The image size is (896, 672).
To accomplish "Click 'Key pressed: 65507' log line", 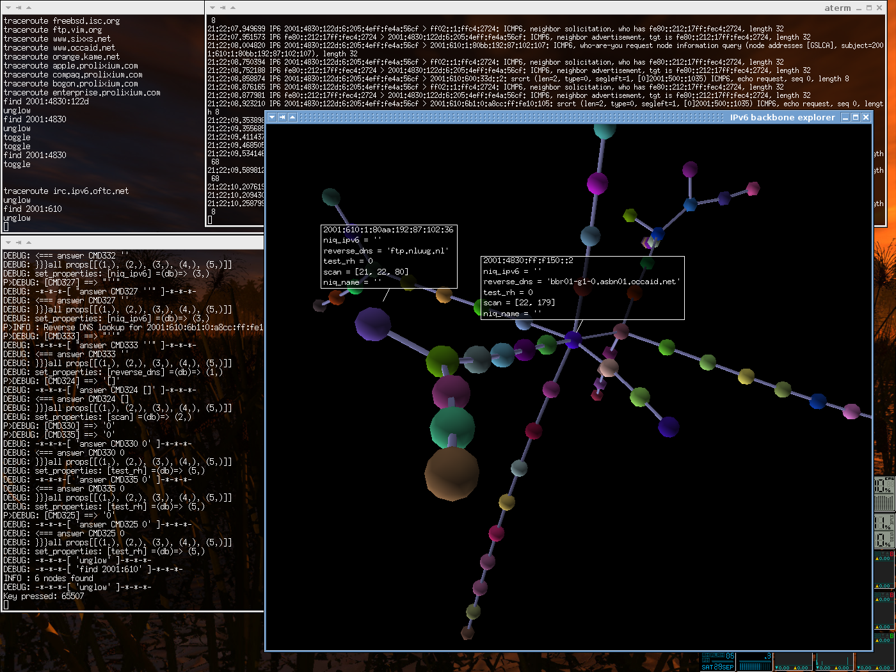I will [x=44, y=596].
